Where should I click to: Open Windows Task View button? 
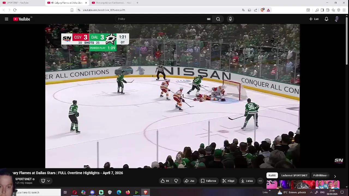(65, 192)
